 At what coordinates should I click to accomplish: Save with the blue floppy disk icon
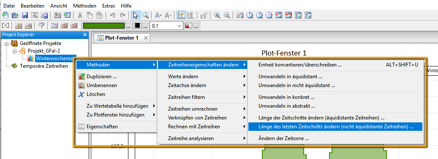pyautogui.click(x=25, y=15)
